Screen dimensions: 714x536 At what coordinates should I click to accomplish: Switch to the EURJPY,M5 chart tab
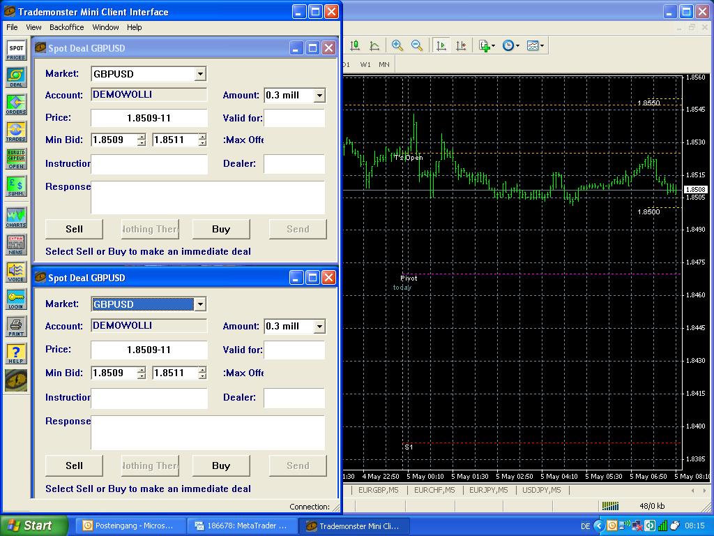click(488, 490)
